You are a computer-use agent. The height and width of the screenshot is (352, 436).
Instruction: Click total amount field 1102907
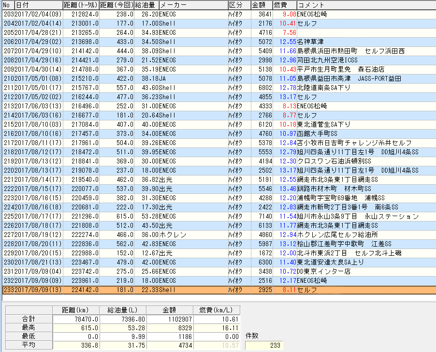click(170, 319)
